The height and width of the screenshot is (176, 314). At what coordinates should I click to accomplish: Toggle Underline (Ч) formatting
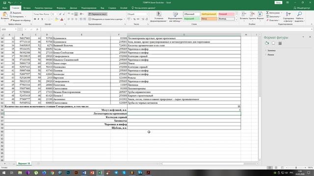[x=42, y=20]
